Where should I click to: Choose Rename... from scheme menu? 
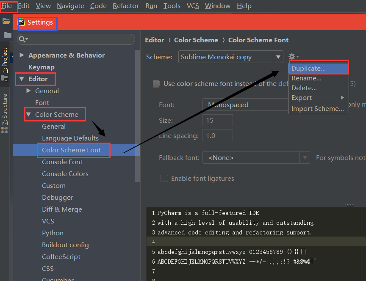(x=319, y=78)
